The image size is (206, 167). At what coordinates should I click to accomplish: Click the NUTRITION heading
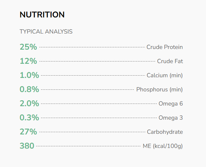point(42,15)
